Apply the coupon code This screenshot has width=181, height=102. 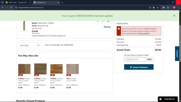point(149,59)
